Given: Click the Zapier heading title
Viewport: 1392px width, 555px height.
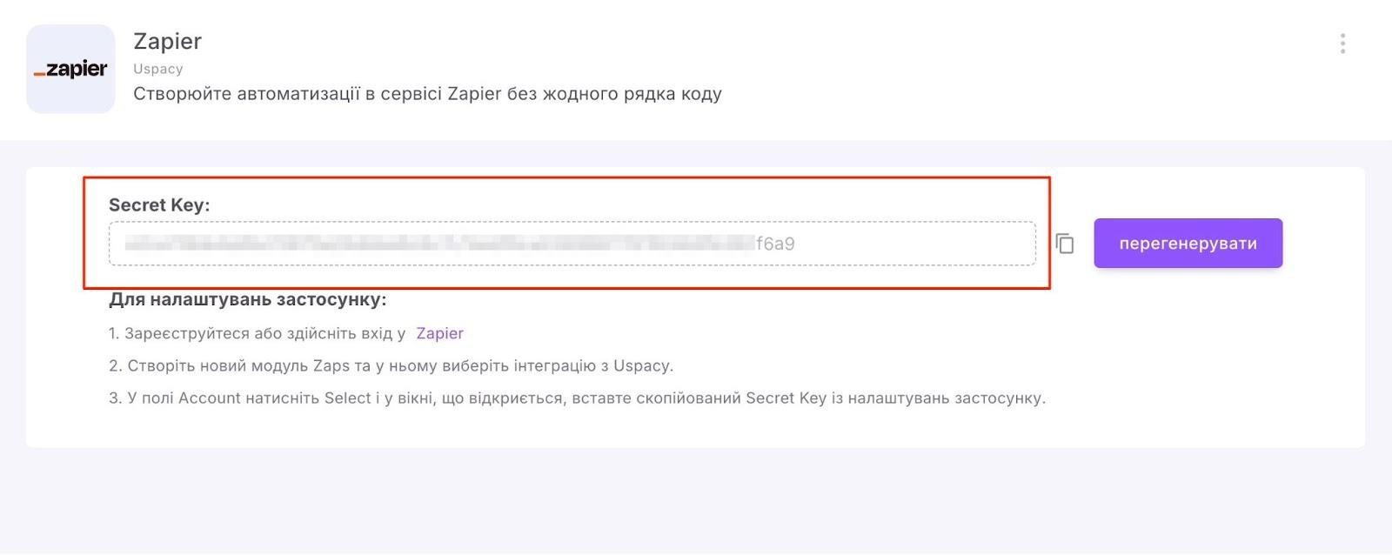Looking at the screenshot, I should (167, 41).
